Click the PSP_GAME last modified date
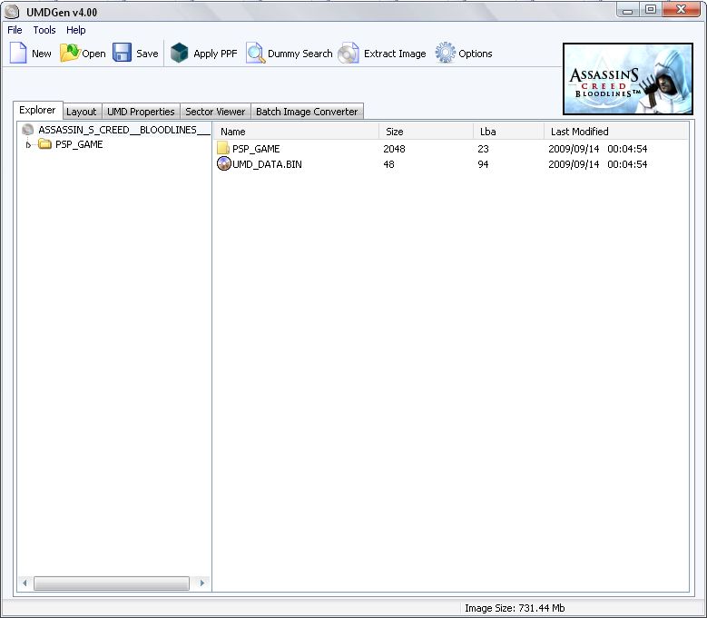The image size is (707, 618). [597, 149]
